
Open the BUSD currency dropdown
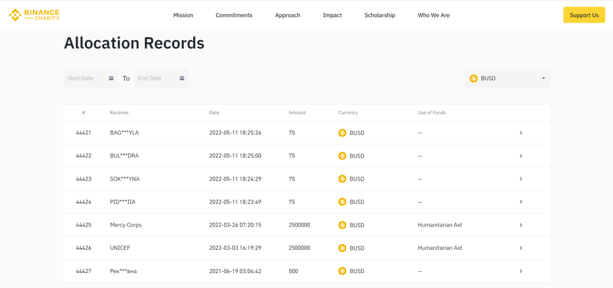(x=543, y=78)
